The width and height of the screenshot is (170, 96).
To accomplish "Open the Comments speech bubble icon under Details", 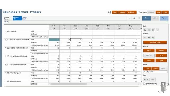I will click(x=149, y=38).
